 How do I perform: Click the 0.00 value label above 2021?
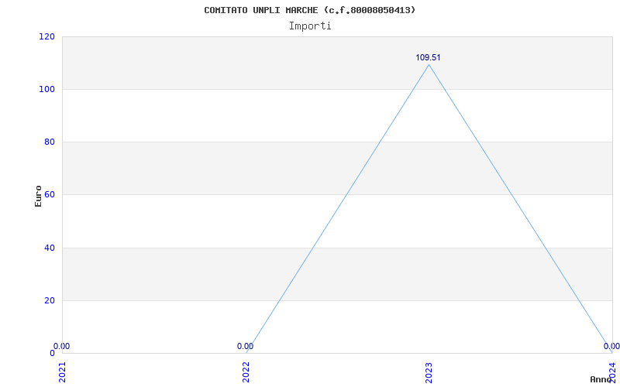[x=62, y=346]
